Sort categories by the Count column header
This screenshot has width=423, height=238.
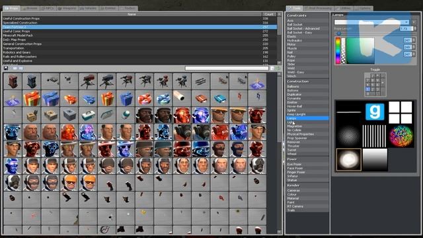269,14
